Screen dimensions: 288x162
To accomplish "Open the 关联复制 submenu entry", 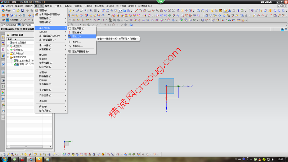I will [51, 49].
